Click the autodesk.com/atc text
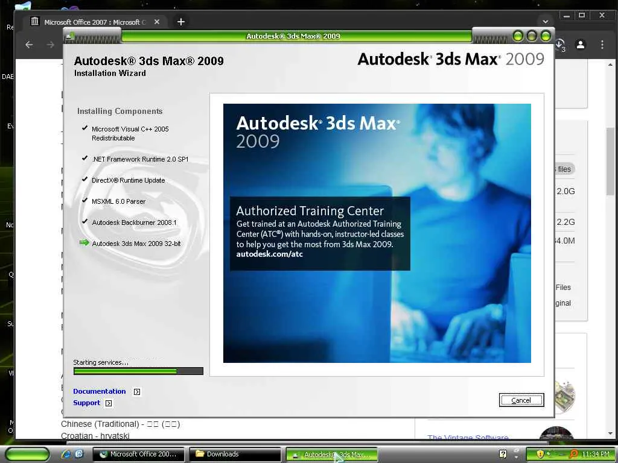The height and width of the screenshot is (463, 618). coord(270,254)
